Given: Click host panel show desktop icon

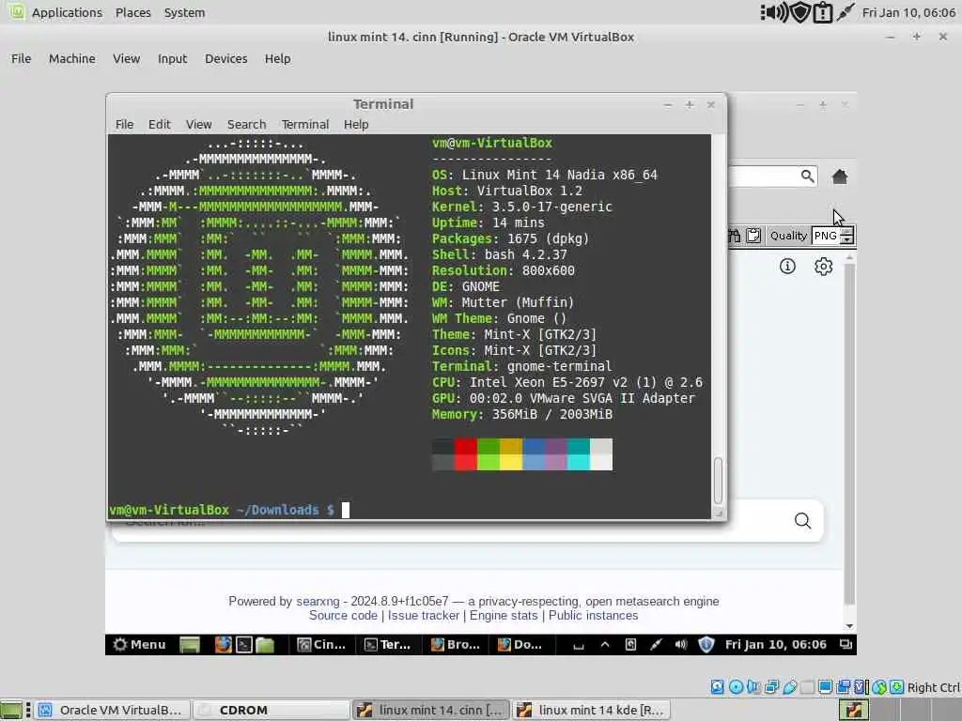Looking at the screenshot, I should [x=11, y=710].
